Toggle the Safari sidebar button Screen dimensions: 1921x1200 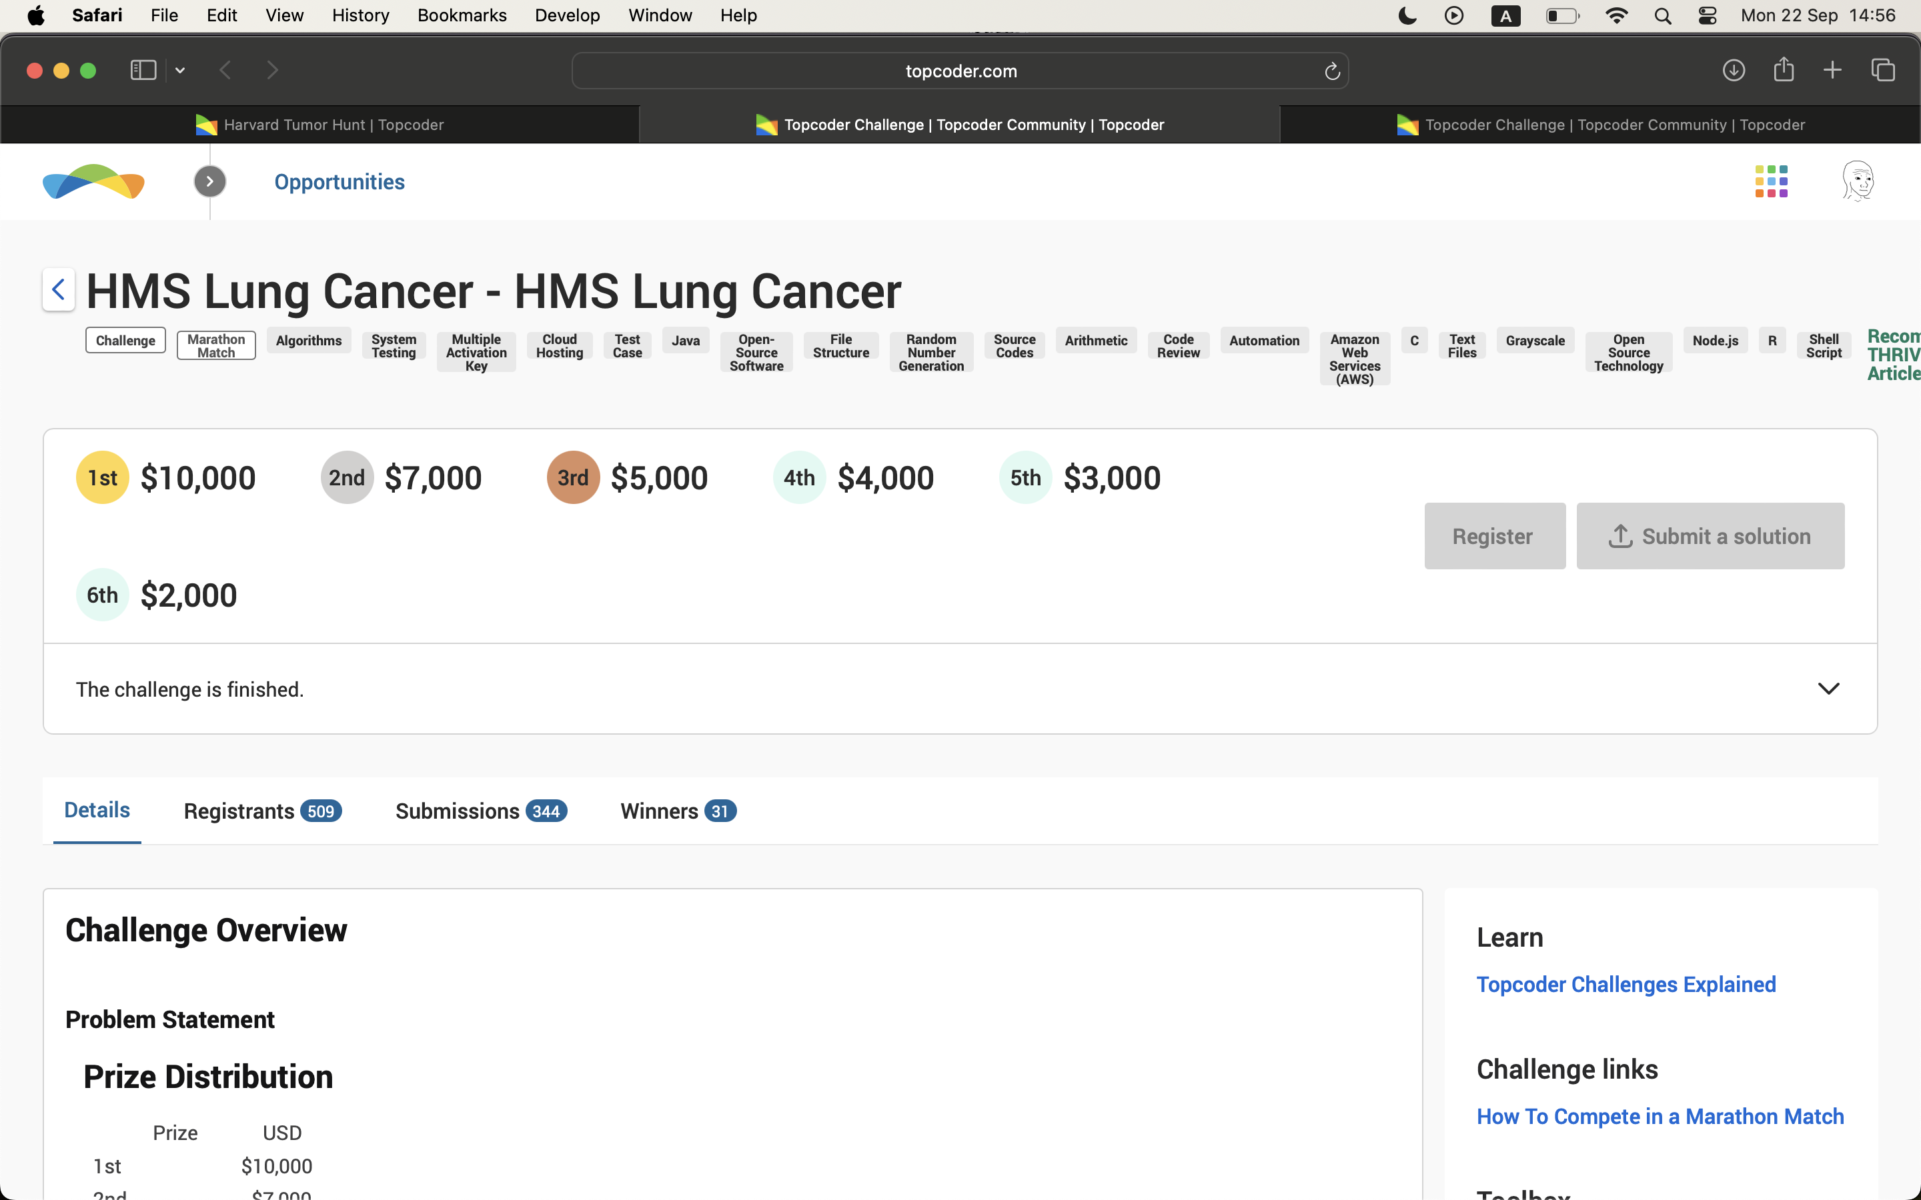143,70
